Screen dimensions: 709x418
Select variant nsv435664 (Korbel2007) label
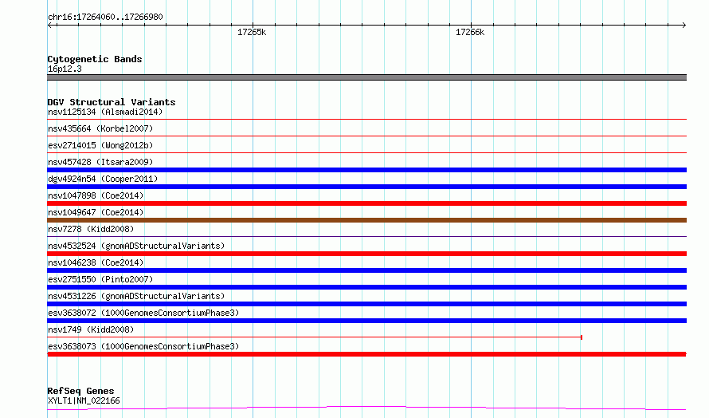pos(100,128)
